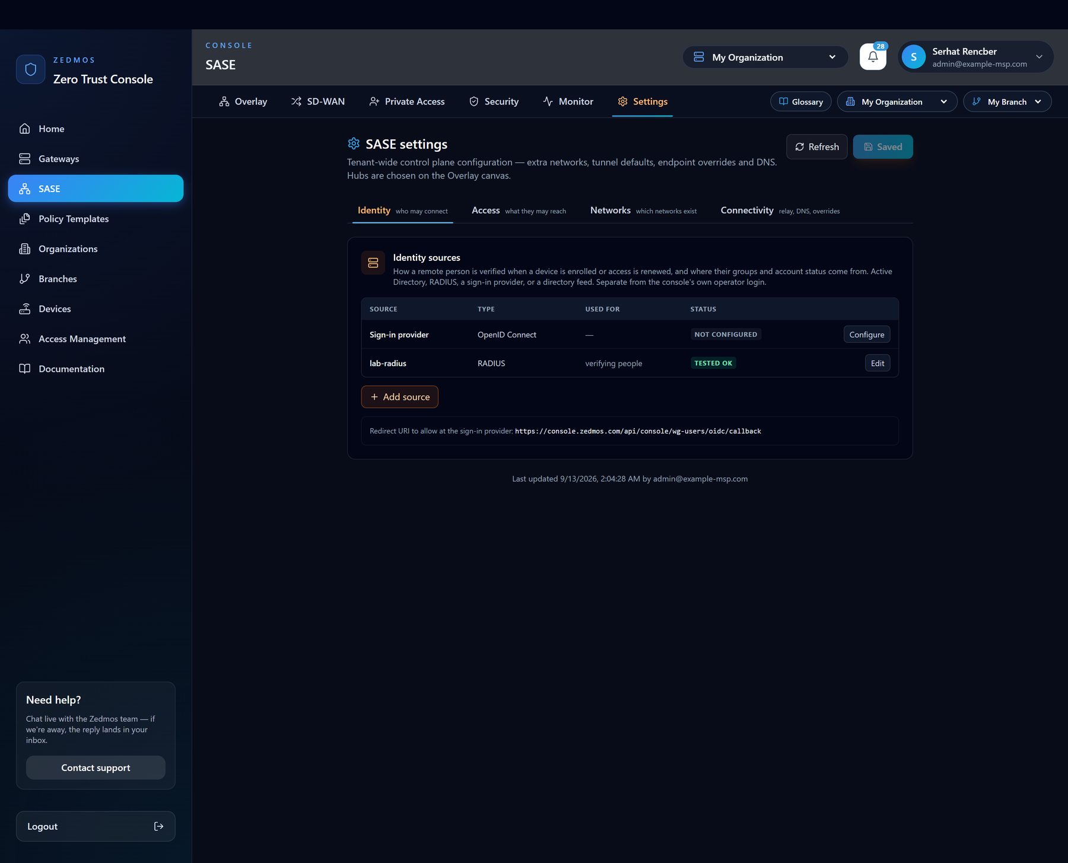
Task: Click the Gateways server icon in sidebar
Action: (25, 159)
